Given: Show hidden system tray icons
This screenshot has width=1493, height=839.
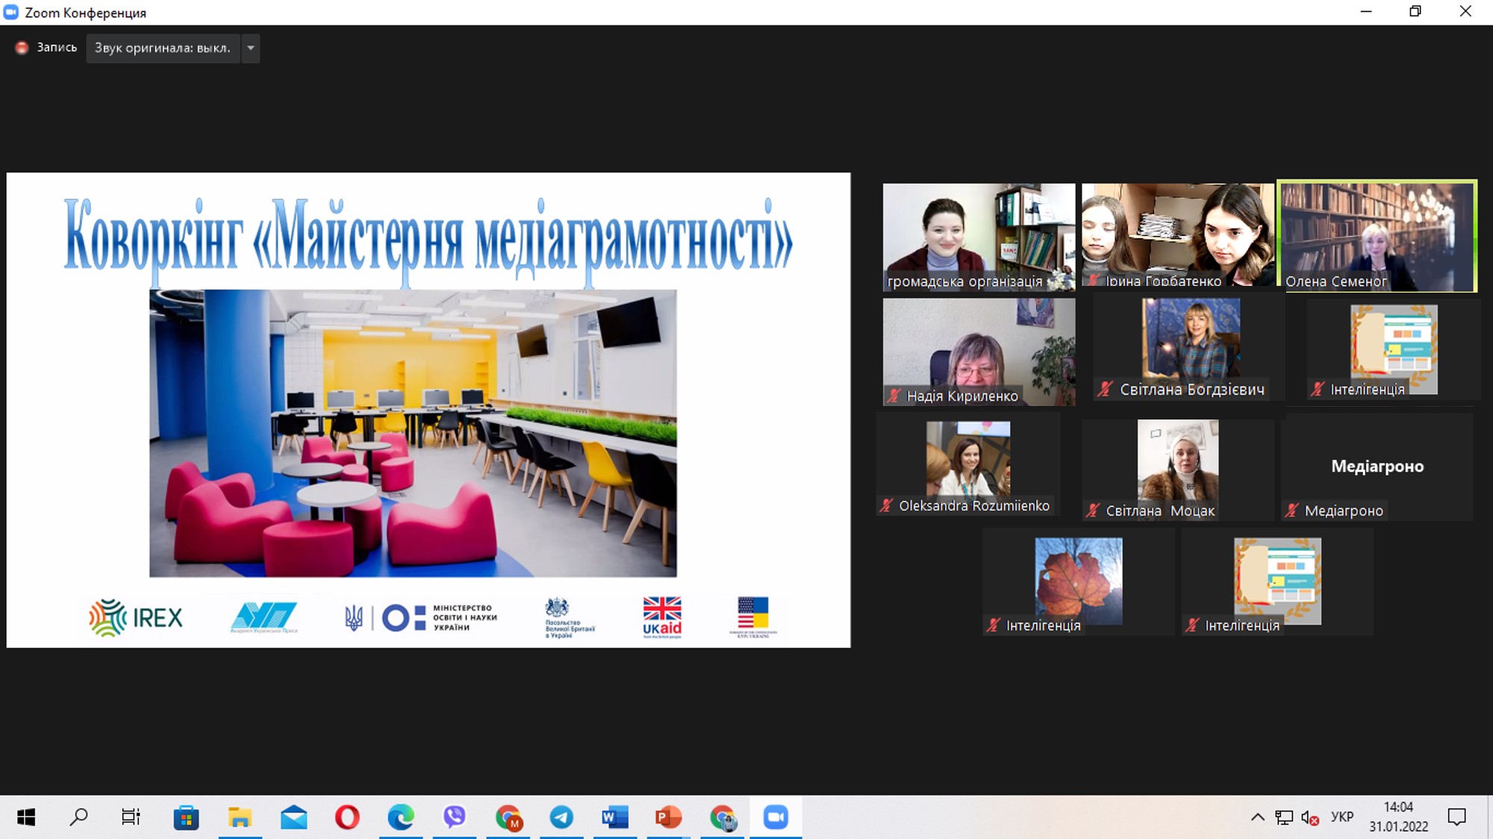Looking at the screenshot, I should pyautogui.click(x=1257, y=817).
